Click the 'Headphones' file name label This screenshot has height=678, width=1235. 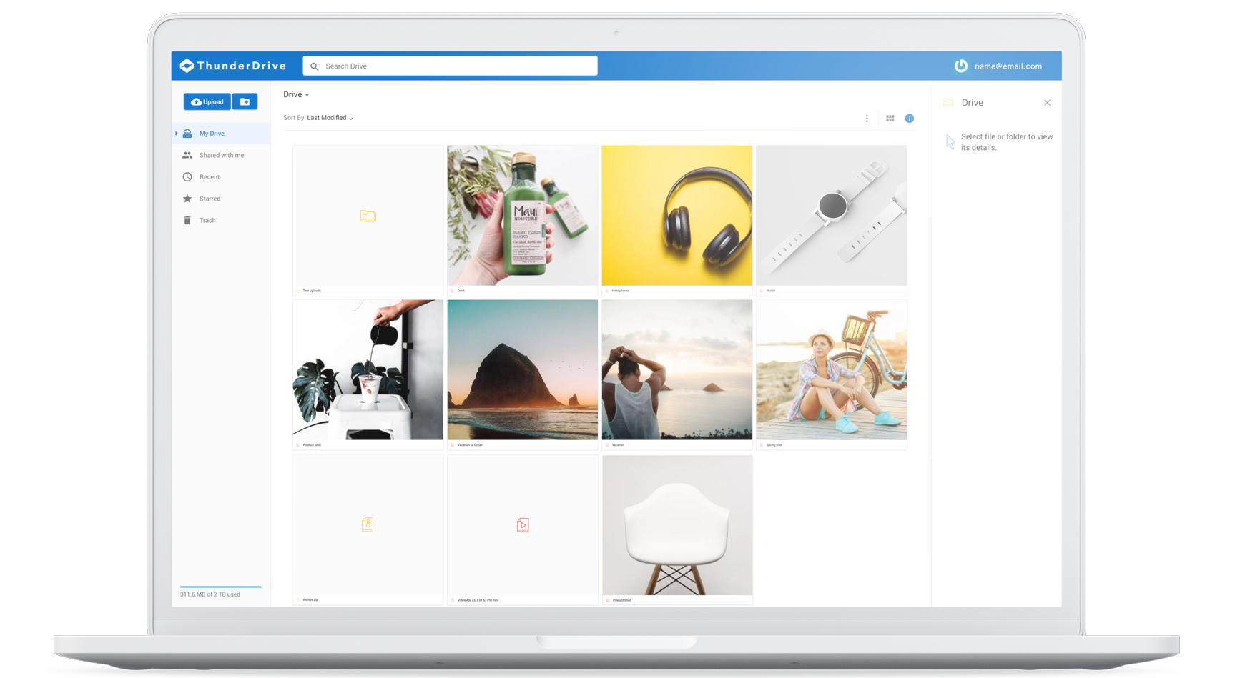click(x=621, y=291)
